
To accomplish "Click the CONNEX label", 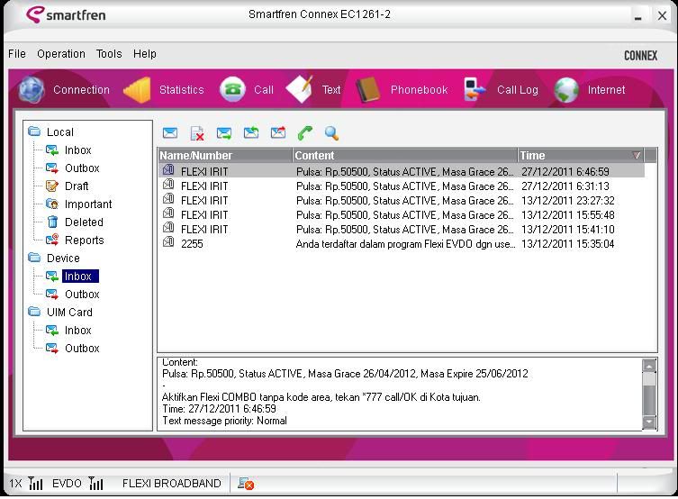I will coord(640,55).
